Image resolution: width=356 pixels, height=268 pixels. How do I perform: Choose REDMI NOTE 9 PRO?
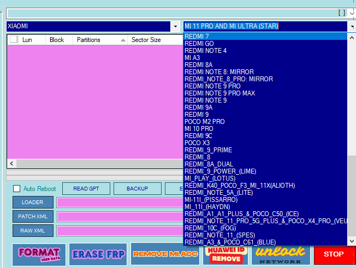[x=265, y=86]
